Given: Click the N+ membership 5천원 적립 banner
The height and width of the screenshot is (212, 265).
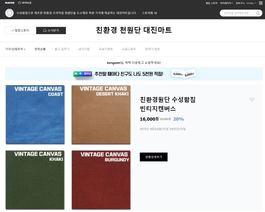Looking at the screenshot, I should (x=134, y=74).
